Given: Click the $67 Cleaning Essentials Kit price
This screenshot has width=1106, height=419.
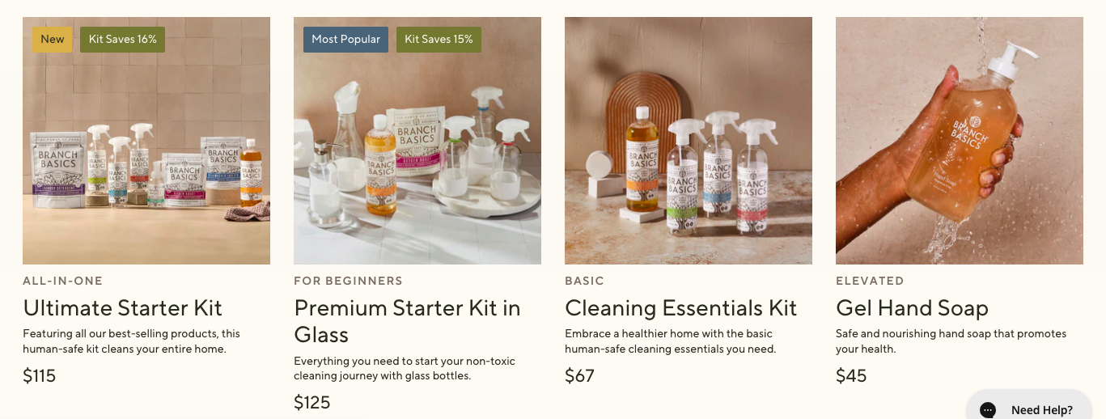Looking at the screenshot, I should (579, 376).
